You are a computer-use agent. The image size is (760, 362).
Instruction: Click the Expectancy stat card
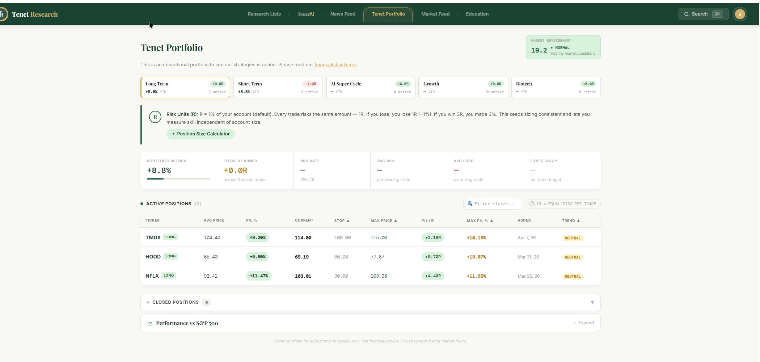tap(562, 171)
